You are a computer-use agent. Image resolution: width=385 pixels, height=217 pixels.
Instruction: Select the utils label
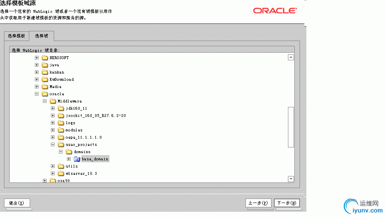72,166
